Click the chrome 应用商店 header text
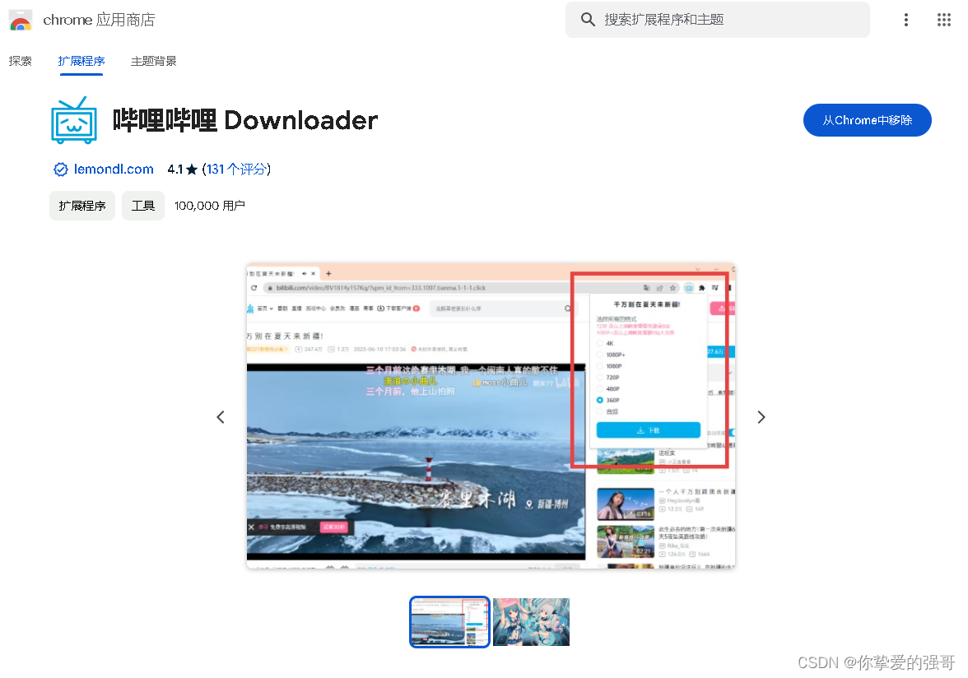968x678 pixels. [x=99, y=20]
